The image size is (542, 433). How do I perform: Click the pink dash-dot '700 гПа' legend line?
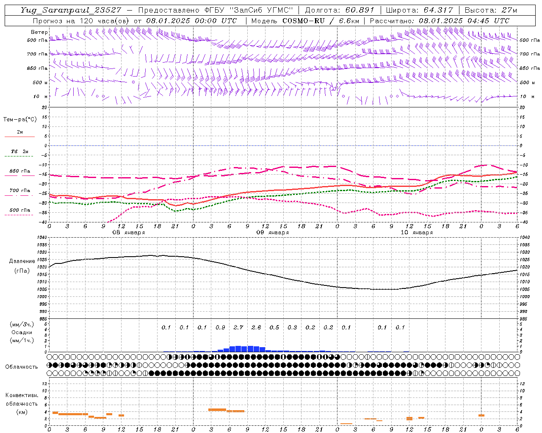pyautogui.click(x=19, y=195)
